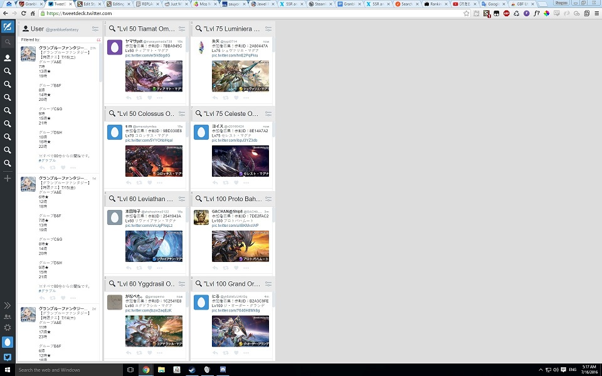Open pic.twitter.com link in Tiamat tweet
Screen dimensions: 602x376
pos(147,55)
